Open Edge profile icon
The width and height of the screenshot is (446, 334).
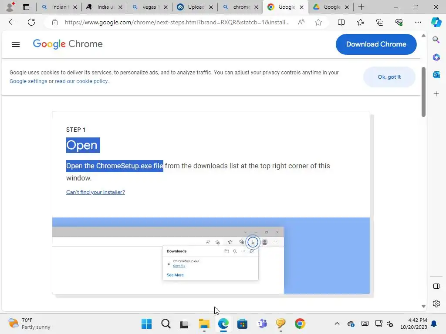pos(10,7)
